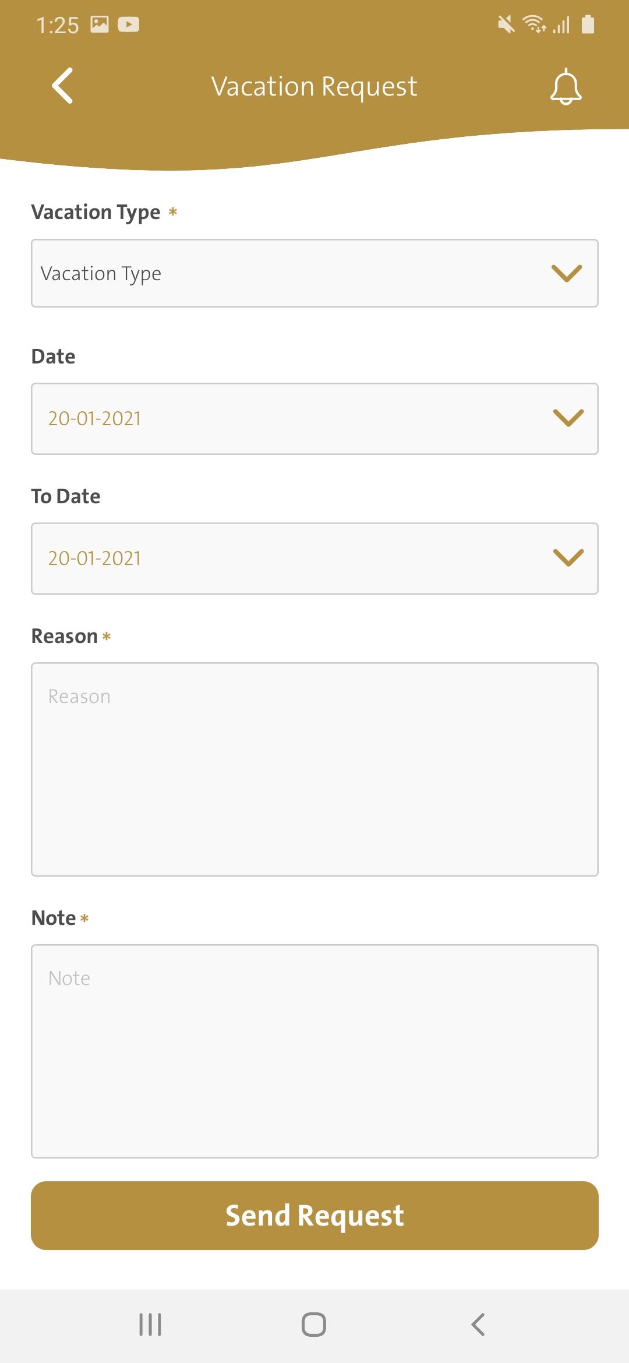The width and height of the screenshot is (629, 1363).
Task: Tap the Date field value 20-01-2021
Action: tap(94, 418)
